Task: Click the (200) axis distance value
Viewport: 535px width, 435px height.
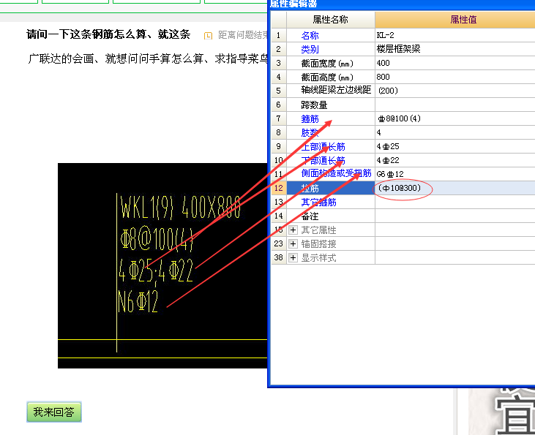Action: click(x=454, y=91)
